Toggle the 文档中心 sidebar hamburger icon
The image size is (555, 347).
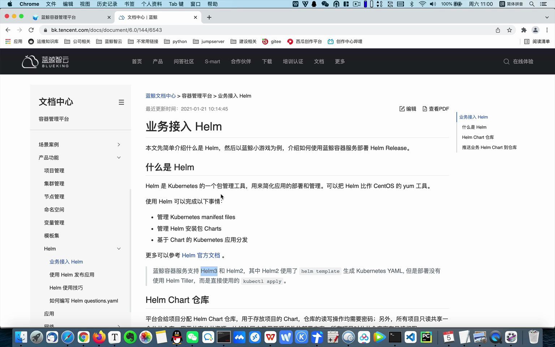(121, 102)
